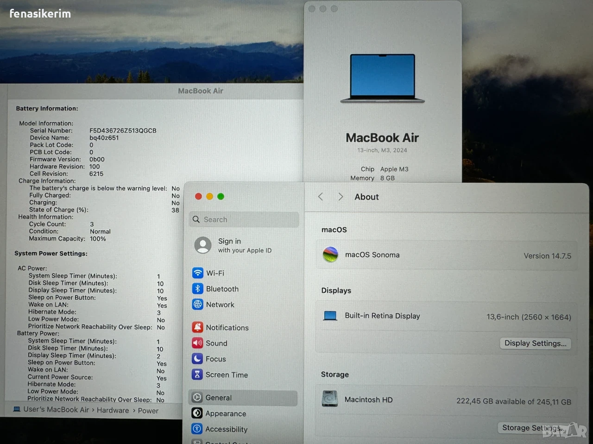Click Hardware in the path bar
593x444 pixels.
pos(113,410)
